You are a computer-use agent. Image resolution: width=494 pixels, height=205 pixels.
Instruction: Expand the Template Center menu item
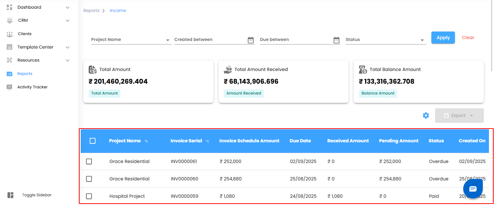click(x=67, y=47)
